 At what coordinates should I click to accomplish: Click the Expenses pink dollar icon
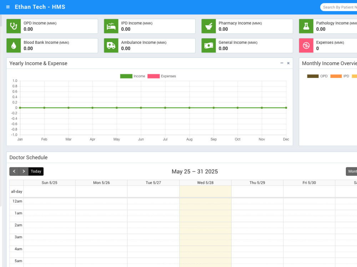point(306,46)
